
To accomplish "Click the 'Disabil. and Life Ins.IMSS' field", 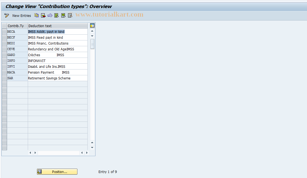I will (x=58, y=66).
